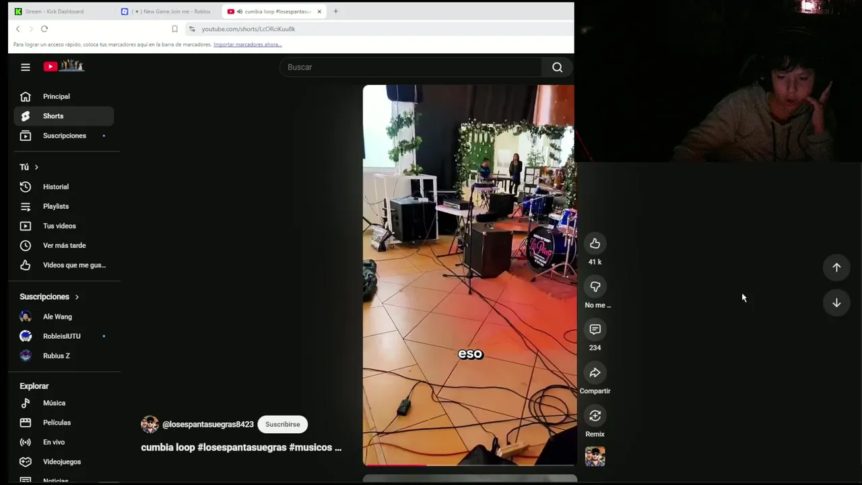Open RobleisIUTU channel
The height and width of the screenshot is (485, 862).
point(64,336)
